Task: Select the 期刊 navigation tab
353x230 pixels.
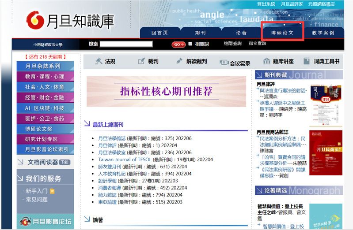Action: pyautogui.click(x=200, y=33)
